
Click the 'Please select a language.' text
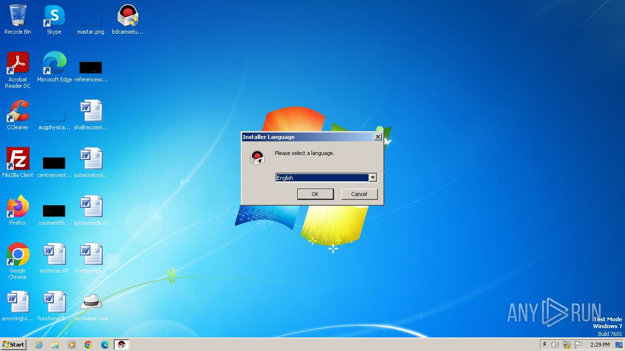pyautogui.click(x=305, y=153)
